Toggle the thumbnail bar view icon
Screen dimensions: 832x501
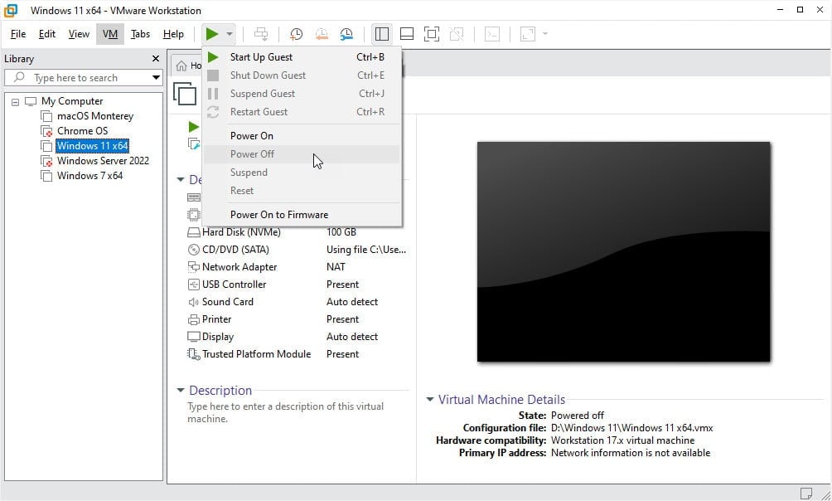click(x=407, y=34)
